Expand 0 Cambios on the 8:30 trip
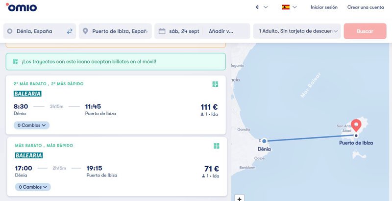Viewport: 392px width, 201px height. point(32,125)
